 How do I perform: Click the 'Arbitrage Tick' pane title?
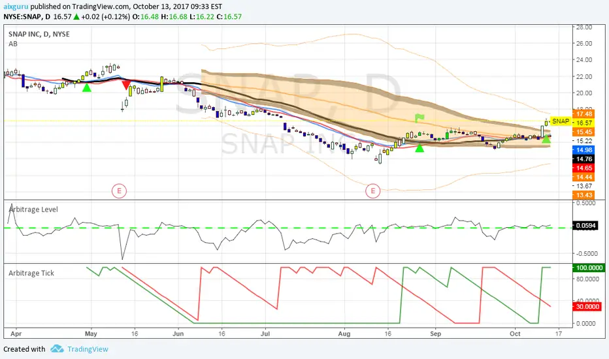click(x=31, y=273)
